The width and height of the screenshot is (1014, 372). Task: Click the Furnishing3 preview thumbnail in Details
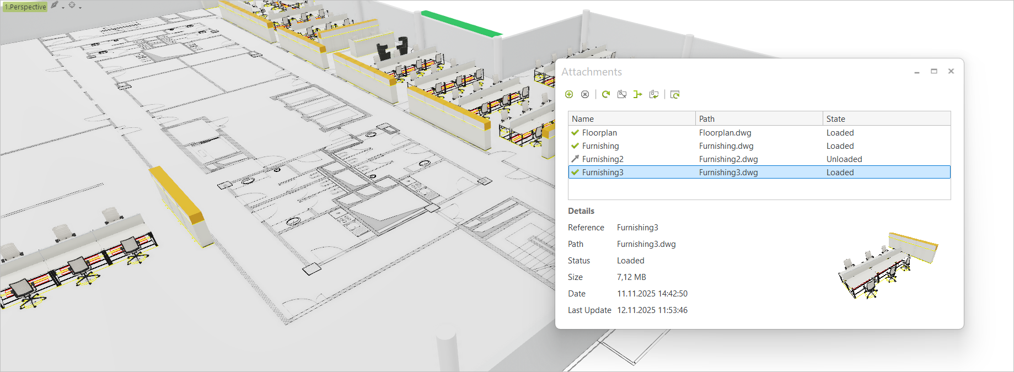coord(888,265)
